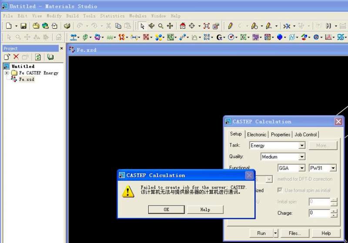The height and width of the screenshot is (243, 348).
Task: Switch to the Job Control tab
Action: pos(306,135)
